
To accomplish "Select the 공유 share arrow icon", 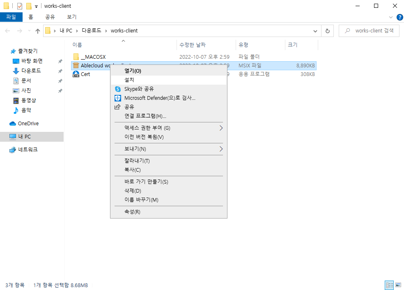I will (117, 108).
